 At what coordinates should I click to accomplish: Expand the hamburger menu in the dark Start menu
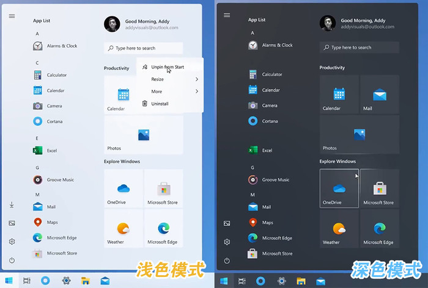[x=227, y=15]
